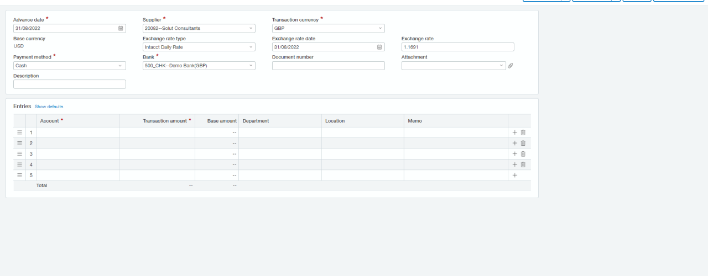Expand the Exchange rate type dropdown
Image resolution: width=708 pixels, height=276 pixels.
coord(199,47)
